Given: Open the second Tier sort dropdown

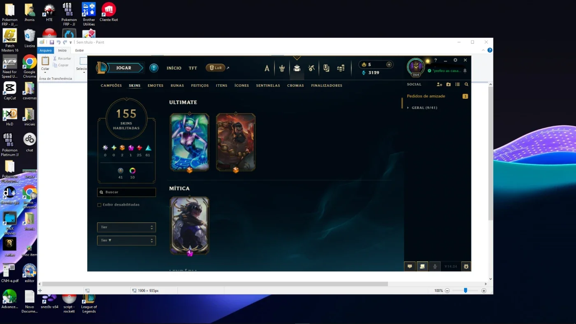Looking at the screenshot, I should [126, 240].
